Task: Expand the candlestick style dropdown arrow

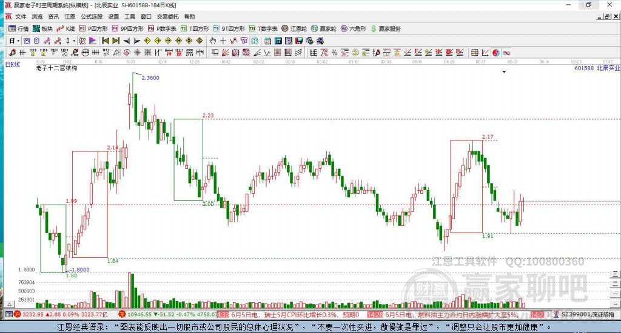Action: pos(73,41)
